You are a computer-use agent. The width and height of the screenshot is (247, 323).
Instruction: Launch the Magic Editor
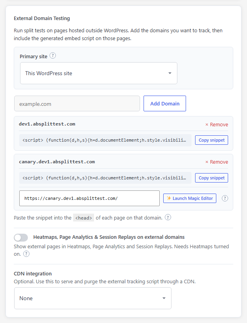coord(190,198)
